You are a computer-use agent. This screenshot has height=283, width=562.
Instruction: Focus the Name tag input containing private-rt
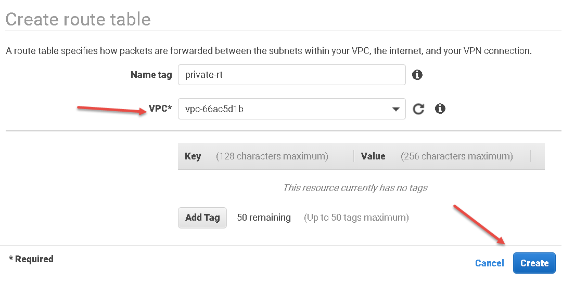pyautogui.click(x=291, y=75)
